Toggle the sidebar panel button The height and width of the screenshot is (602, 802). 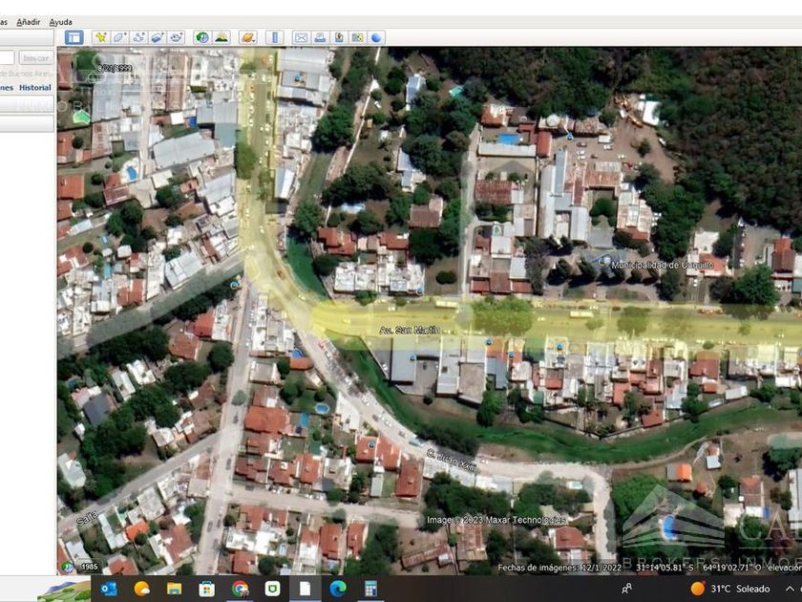click(x=74, y=37)
